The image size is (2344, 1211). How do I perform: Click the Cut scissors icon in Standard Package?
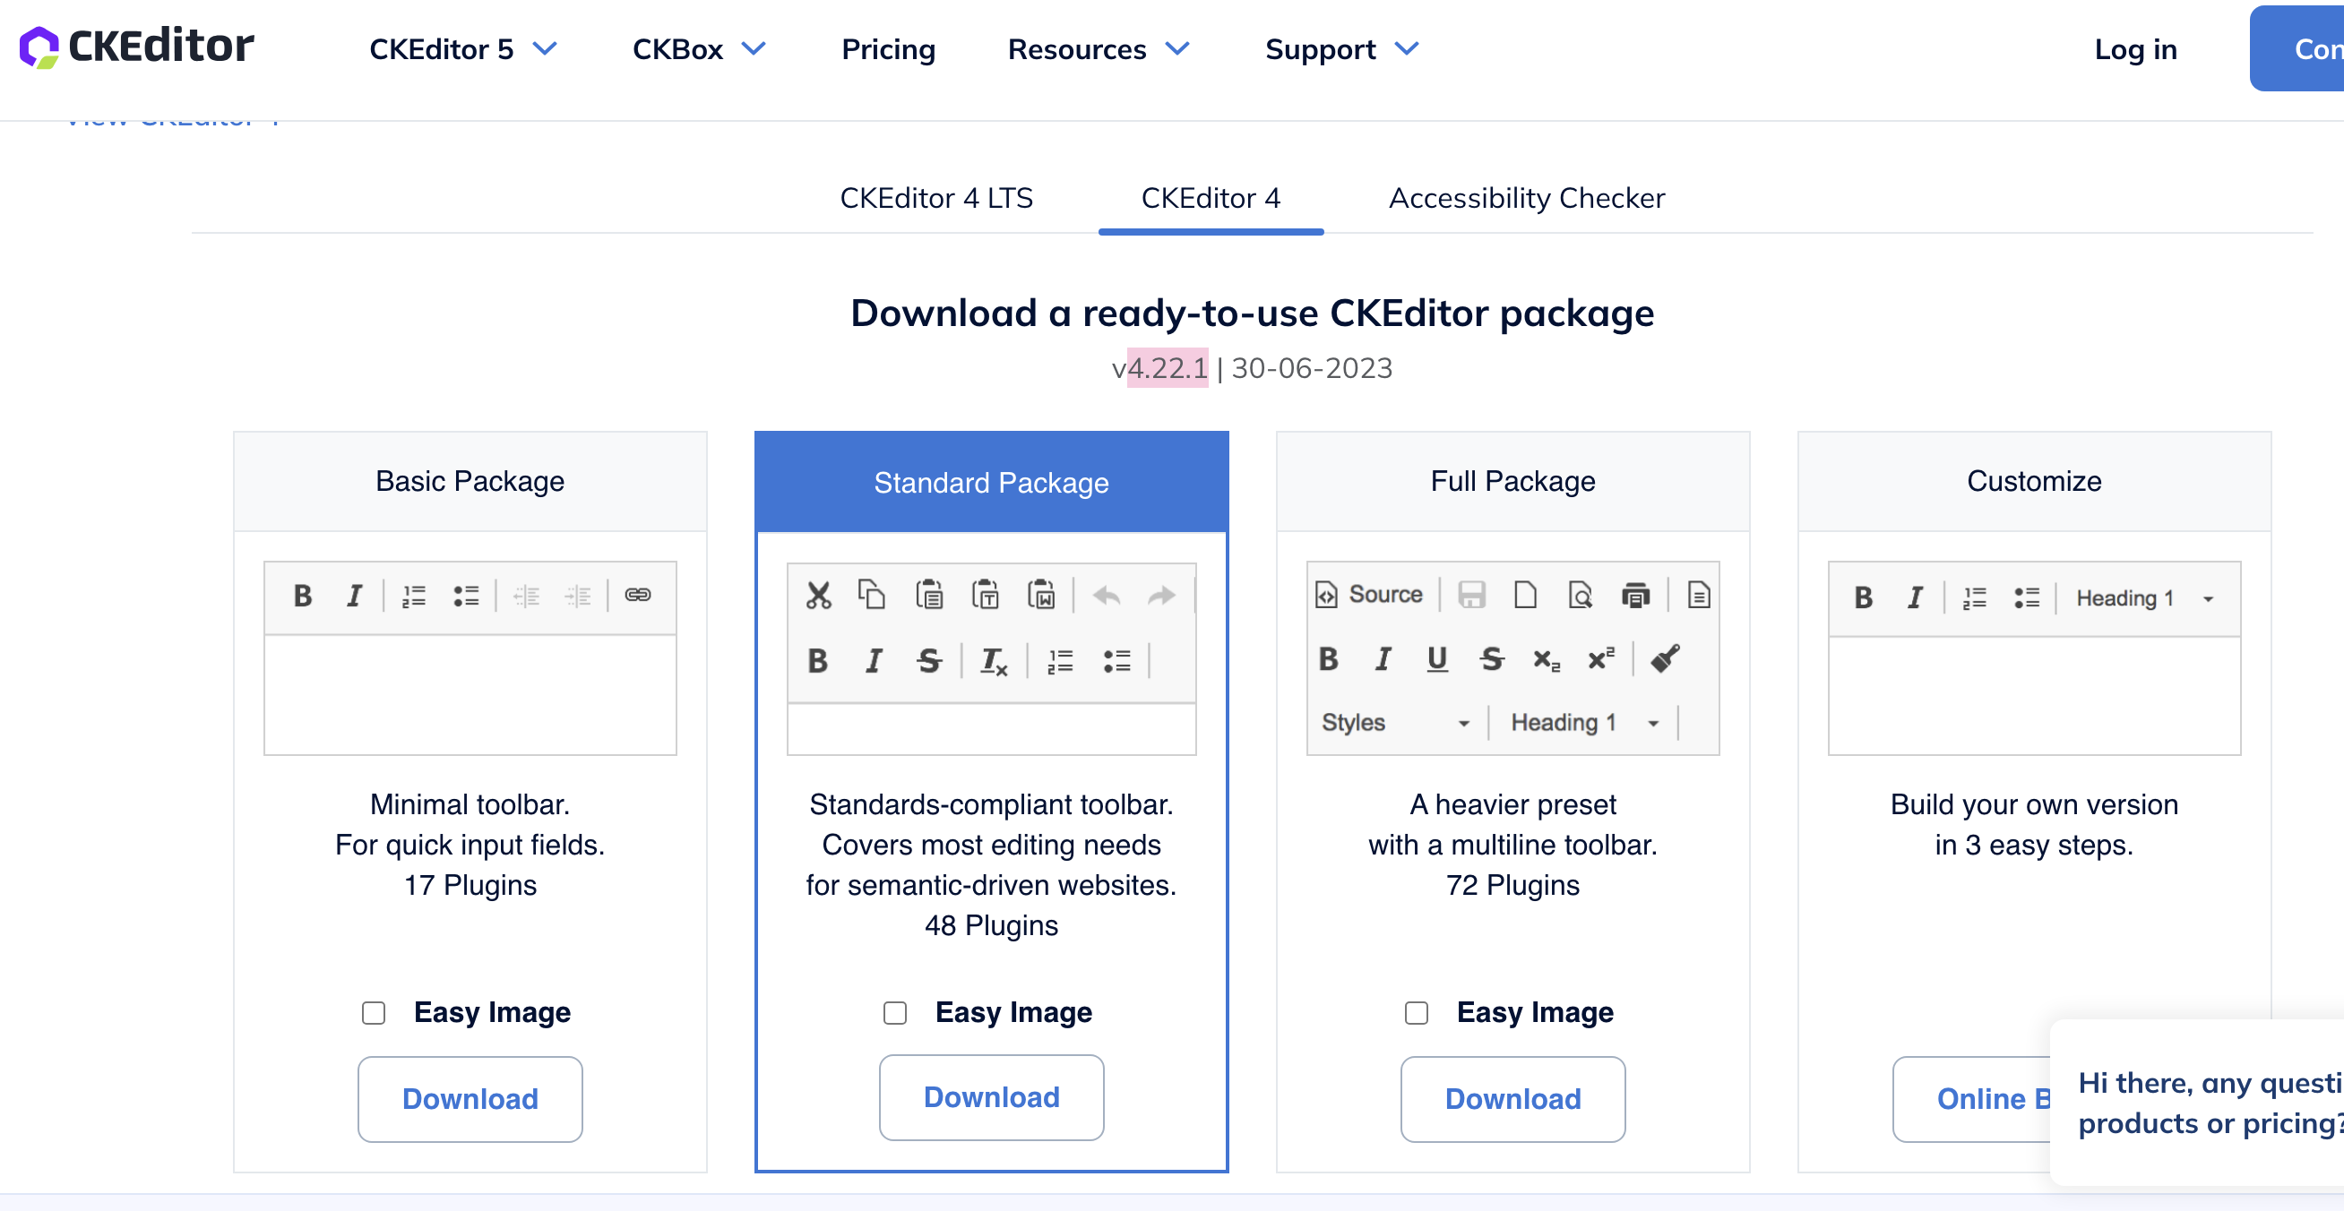point(818,596)
